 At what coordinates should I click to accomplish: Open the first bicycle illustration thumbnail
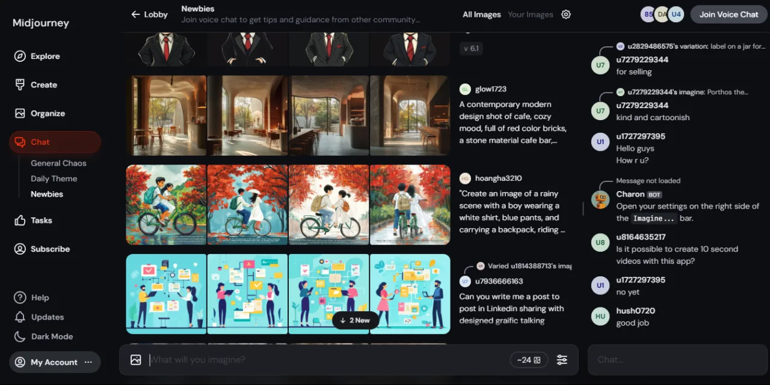(166, 205)
